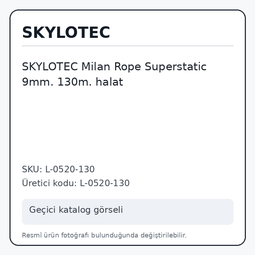
Task: Click the bold SKYLOTEC brand heading
Action: tap(66, 32)
